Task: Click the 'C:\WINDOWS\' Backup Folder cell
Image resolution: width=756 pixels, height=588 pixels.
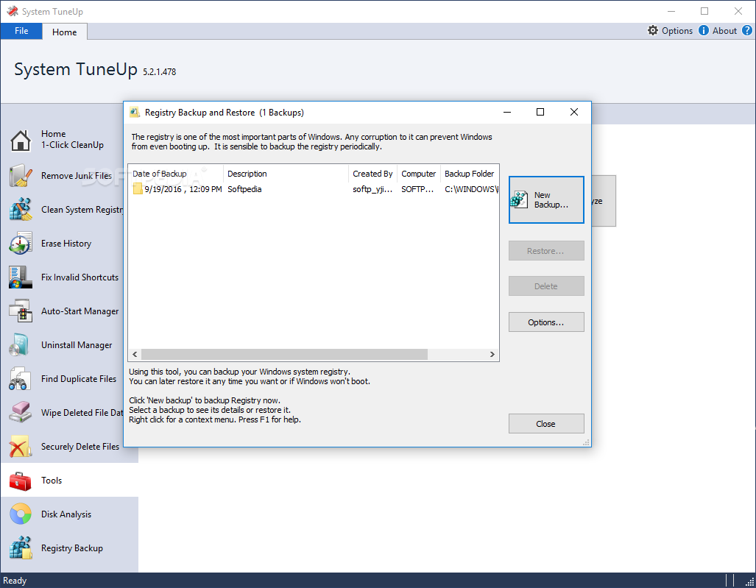Action: 471,189
